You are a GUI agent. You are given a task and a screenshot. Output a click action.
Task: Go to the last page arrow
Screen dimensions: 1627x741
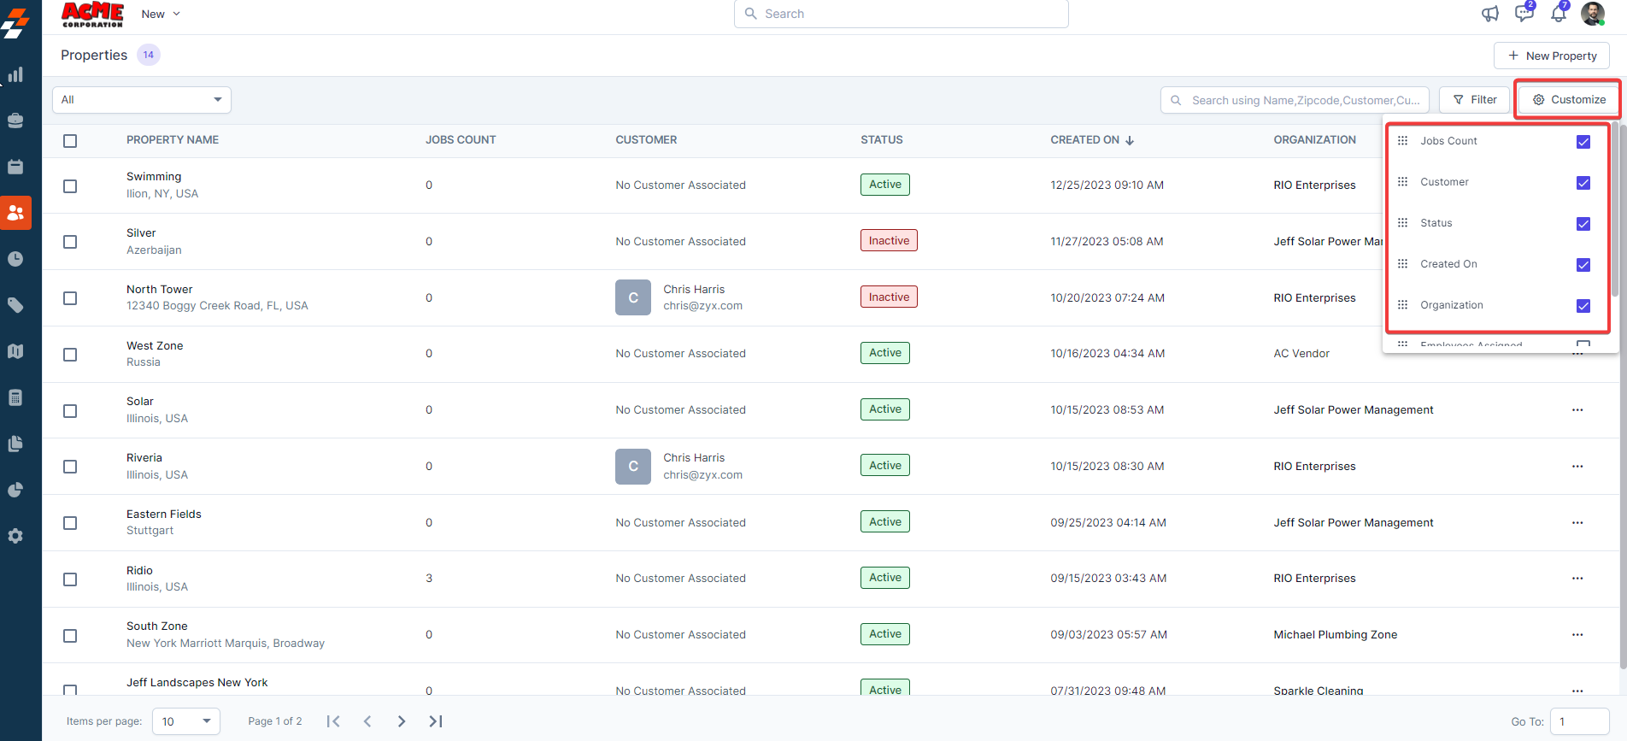[436, 721]
